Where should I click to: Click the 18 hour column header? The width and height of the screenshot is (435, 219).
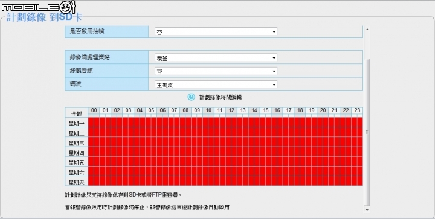tap(300, 110)
